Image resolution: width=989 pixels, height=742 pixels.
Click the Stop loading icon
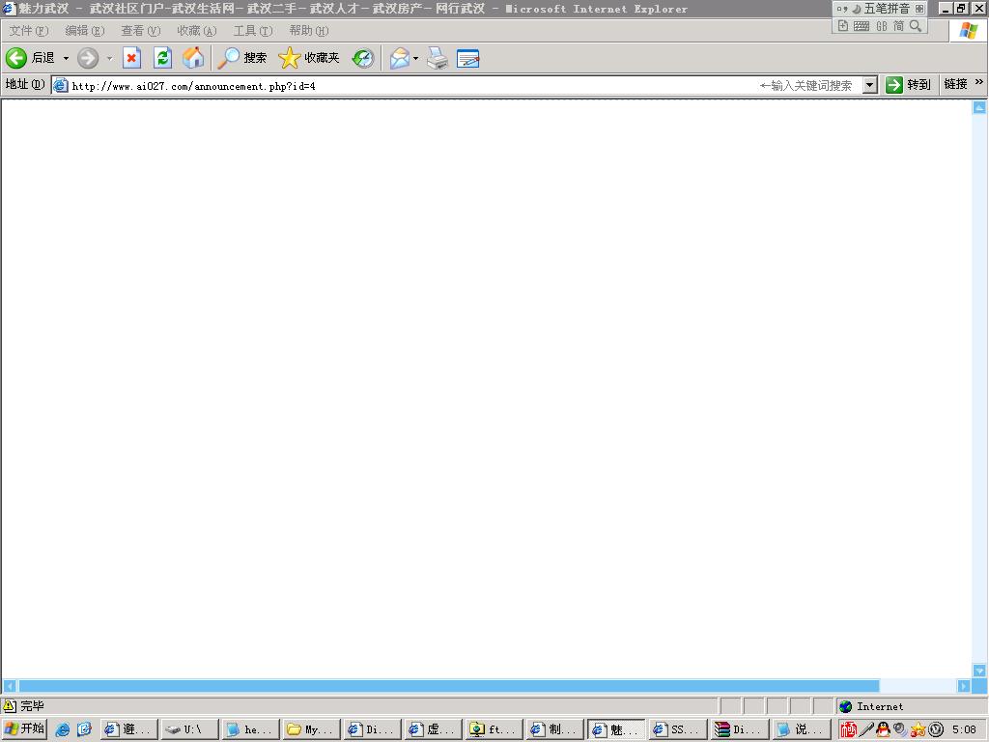(x=131, y=58)
